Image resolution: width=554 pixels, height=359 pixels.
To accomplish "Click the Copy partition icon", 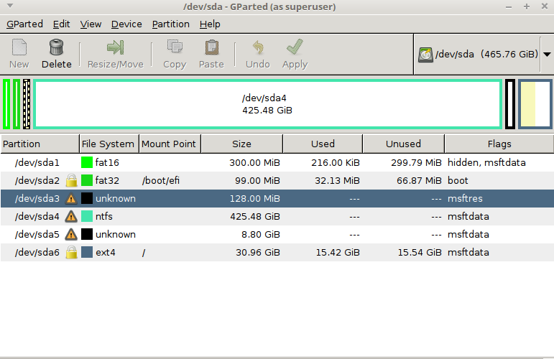I will [175, 47].
